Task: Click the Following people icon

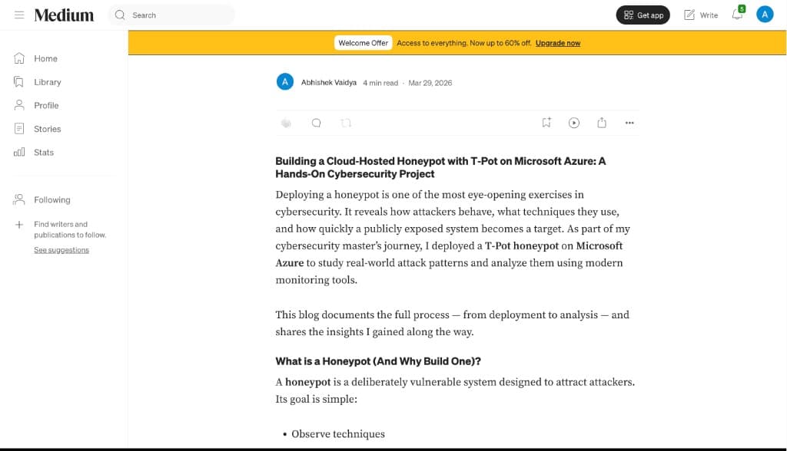Action: click(19, 199)
